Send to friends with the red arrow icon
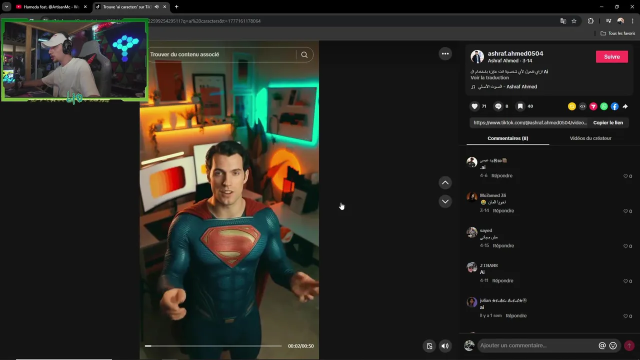Viewport: 640px width, 360px height. [593, 106]
